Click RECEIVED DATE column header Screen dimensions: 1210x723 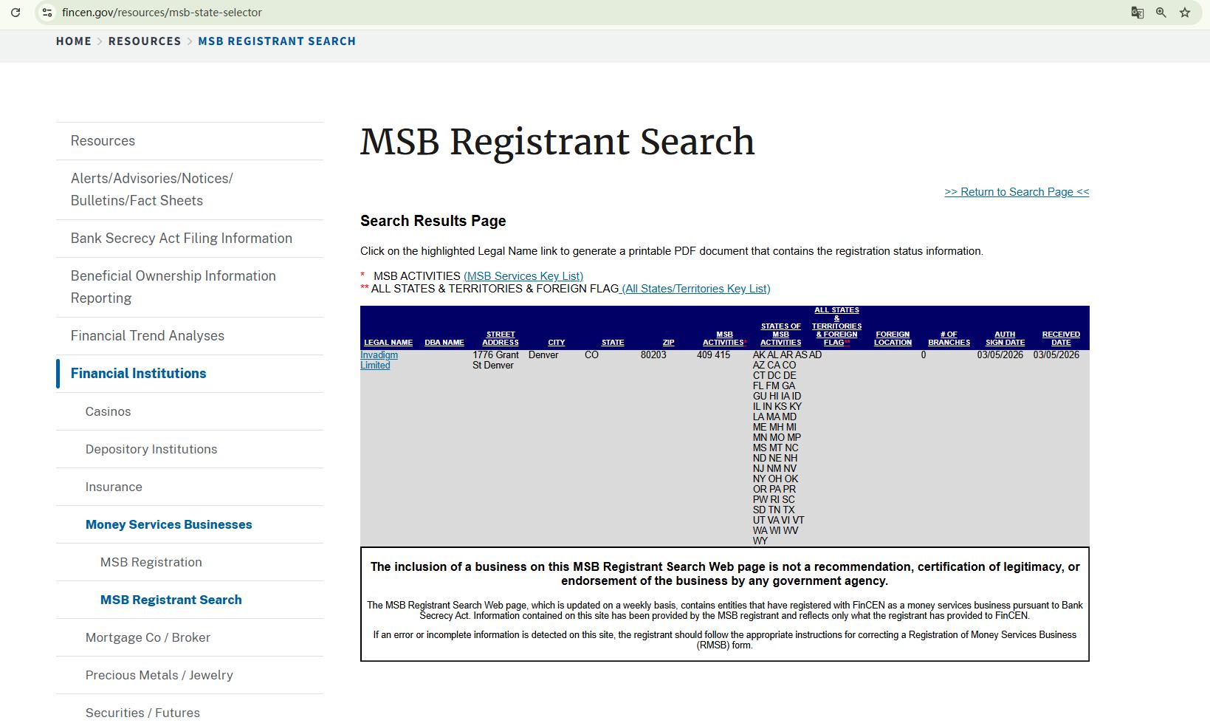1061,338
